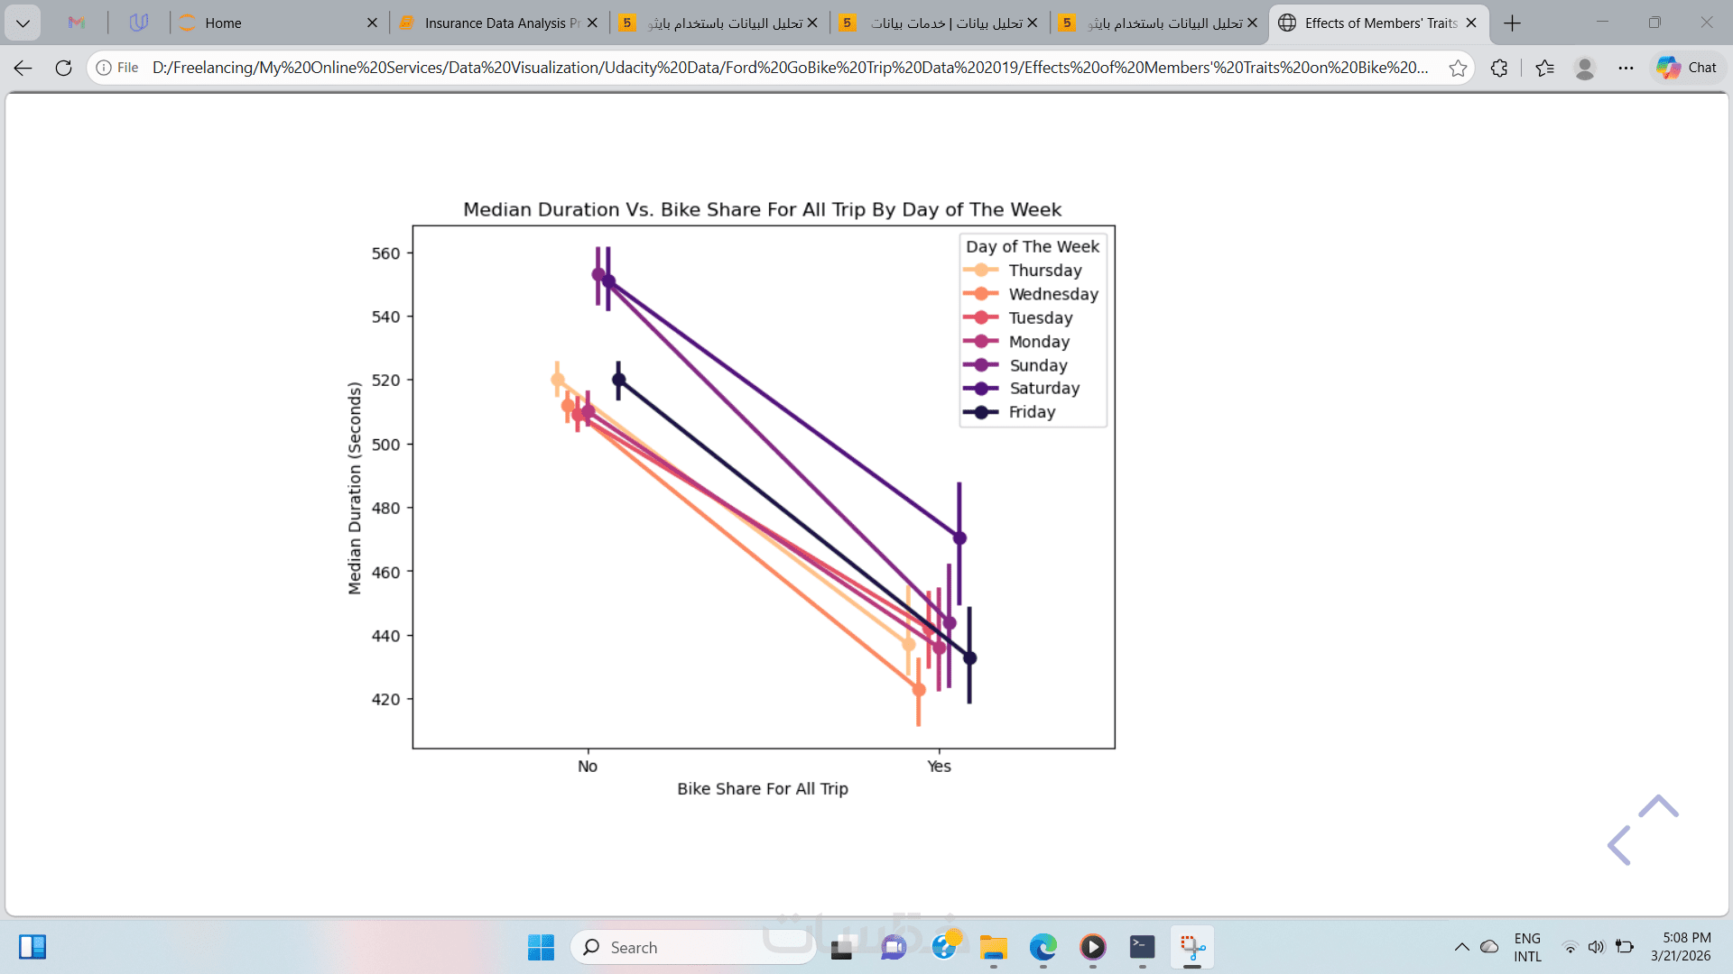The image size is (1733, 974).
Task: Open the Windows Start menu
Action: (x=541, y=947)
